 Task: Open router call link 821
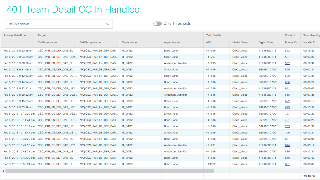point(287,139)
